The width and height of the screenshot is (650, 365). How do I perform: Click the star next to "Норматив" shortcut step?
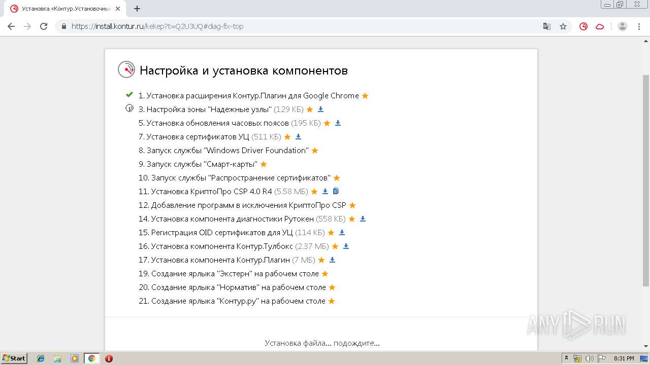pos(332,287)
